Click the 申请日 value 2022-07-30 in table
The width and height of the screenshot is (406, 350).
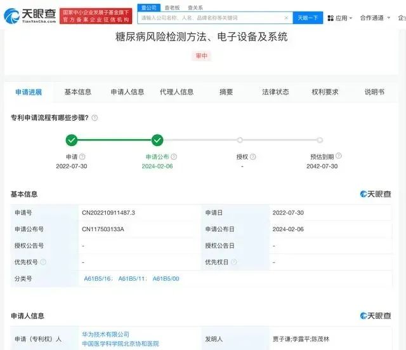[x=288, y=213]
